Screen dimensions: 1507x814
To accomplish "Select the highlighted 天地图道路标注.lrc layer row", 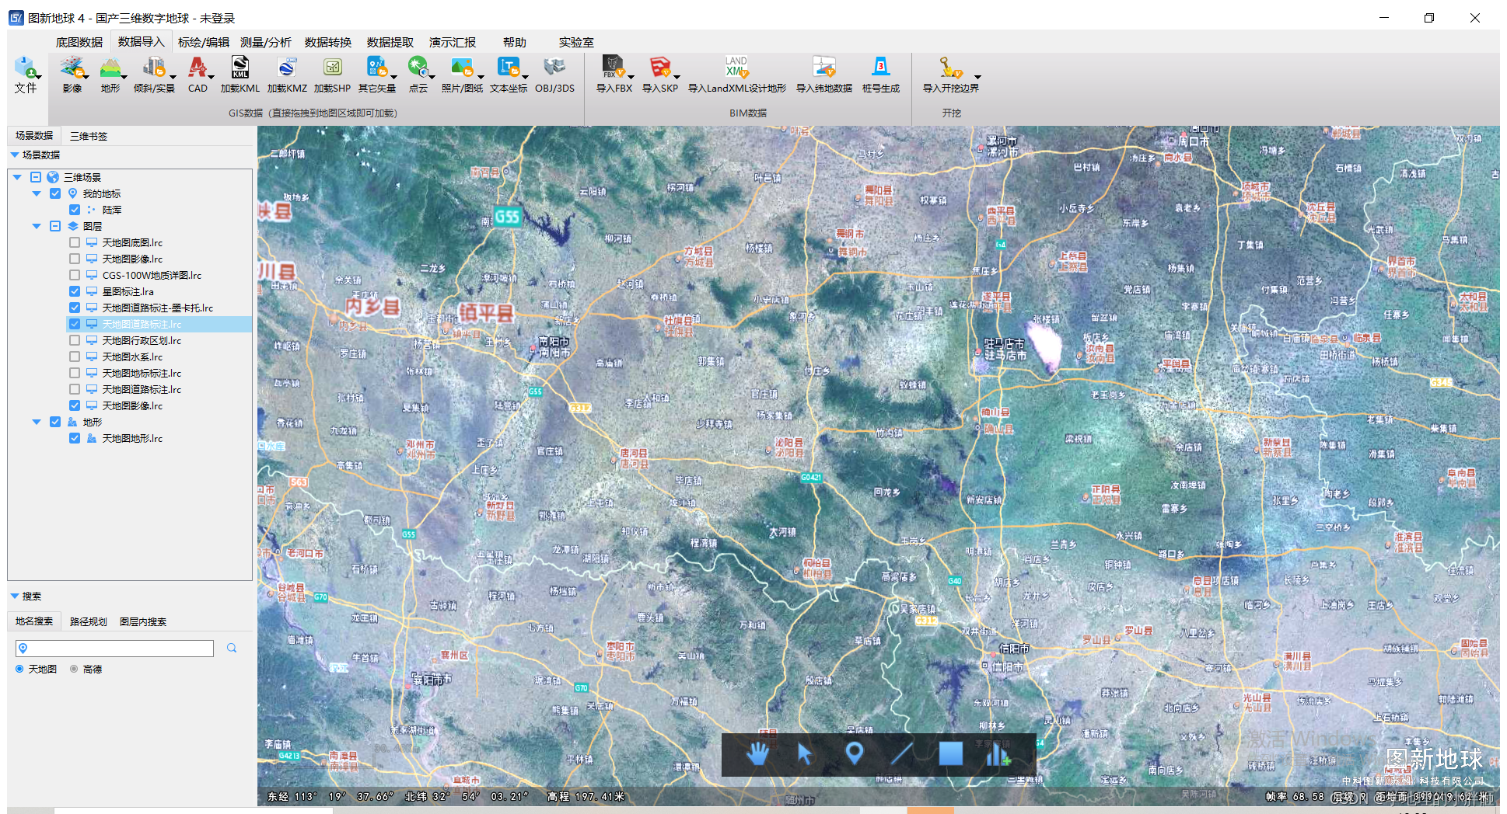I will (159, 324).
